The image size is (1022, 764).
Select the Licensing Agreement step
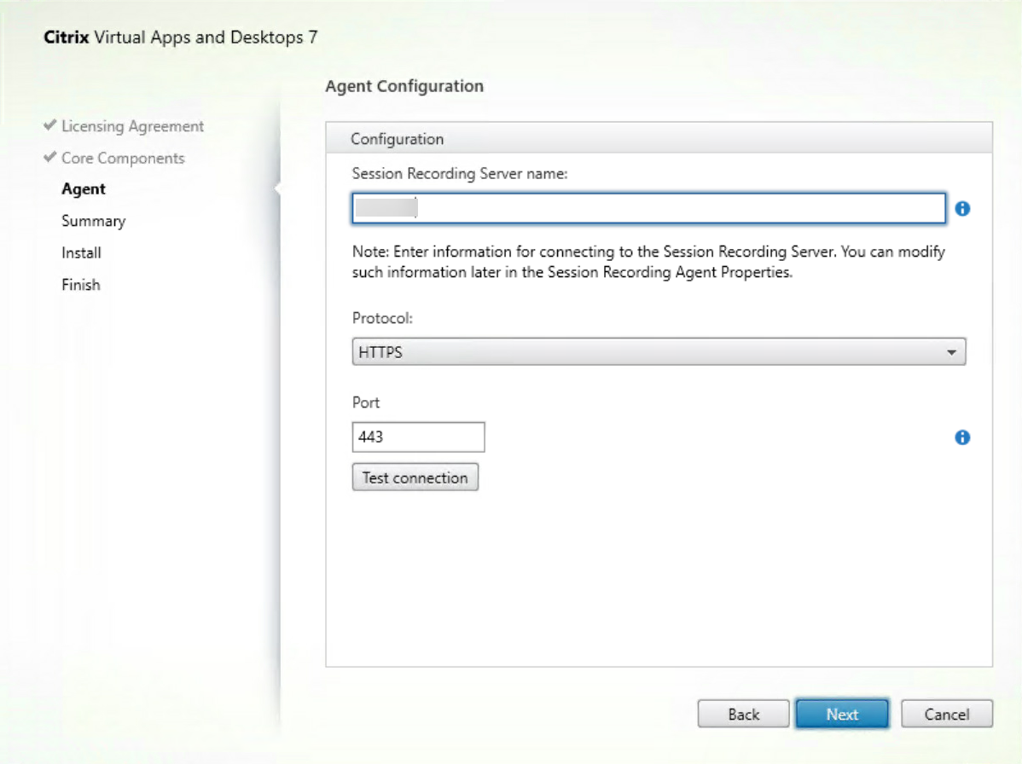[x=132, y=125]
